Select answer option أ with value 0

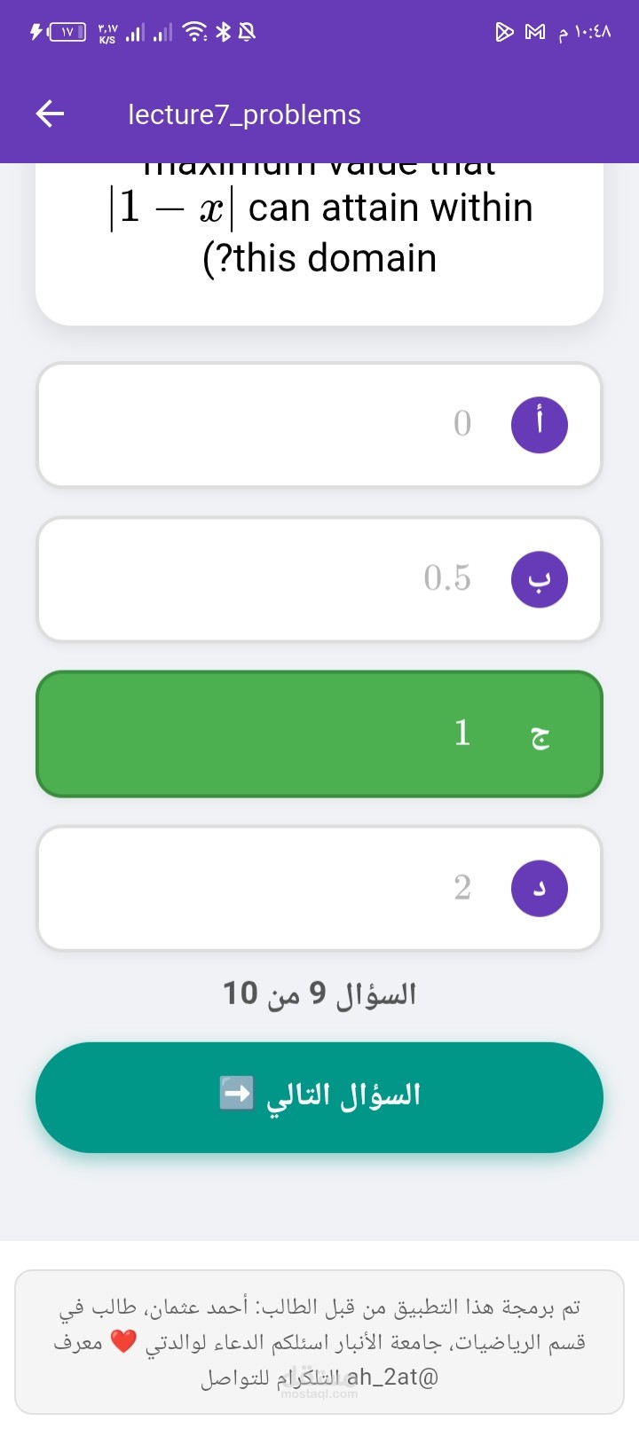coord(319,424)
